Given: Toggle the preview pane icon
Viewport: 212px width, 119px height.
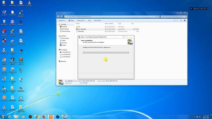Looking at the screenshot, I should coord(181,20).
